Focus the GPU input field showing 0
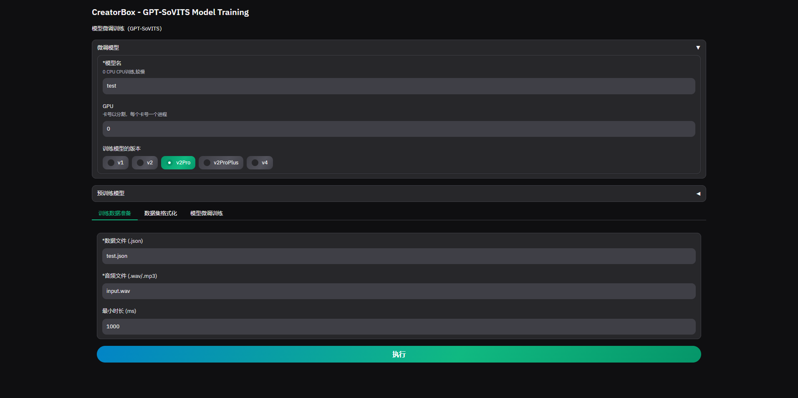 [x=399, y=129]
